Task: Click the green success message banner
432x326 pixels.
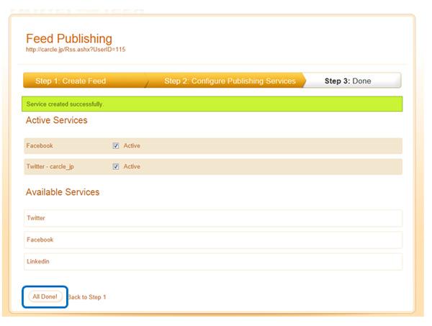Action: tap(212, 104)
